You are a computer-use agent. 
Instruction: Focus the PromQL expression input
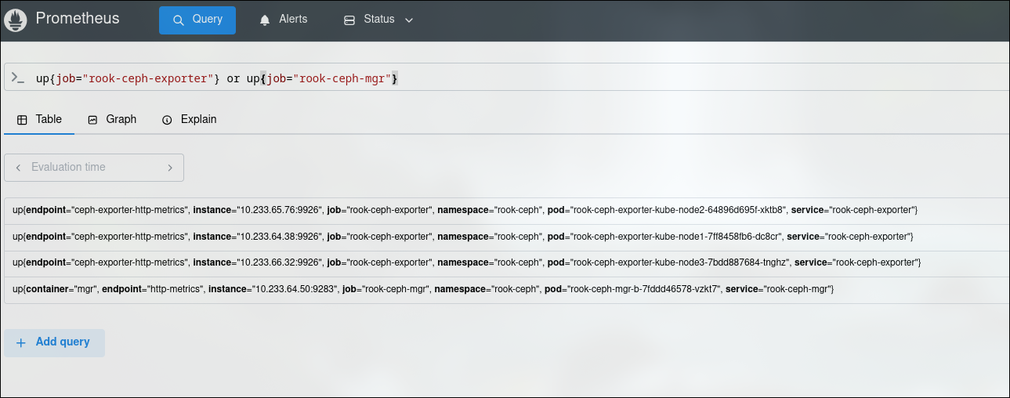pyautogui.click(x=548, y=78)
